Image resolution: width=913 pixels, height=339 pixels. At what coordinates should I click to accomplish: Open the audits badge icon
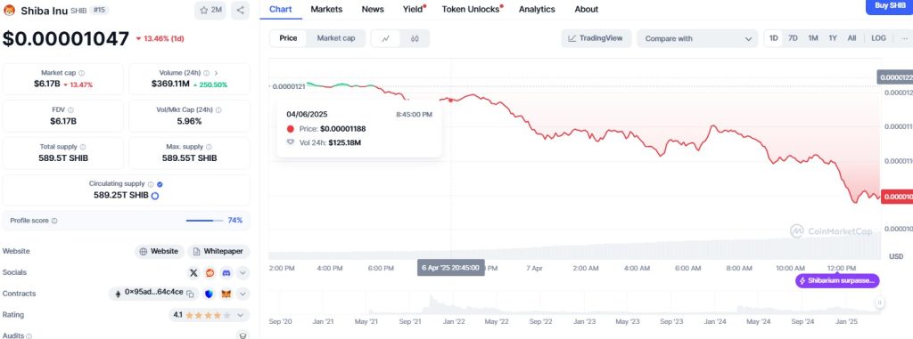[x=243, y=335]
